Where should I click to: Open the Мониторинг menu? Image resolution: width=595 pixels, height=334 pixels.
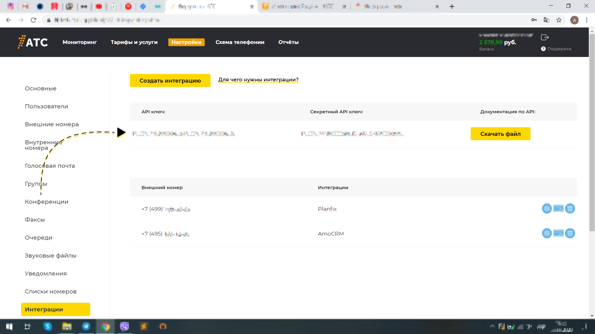point(80,42)
